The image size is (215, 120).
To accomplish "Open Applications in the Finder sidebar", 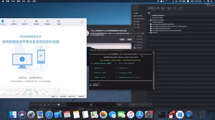I will click(x=139, y=19).
